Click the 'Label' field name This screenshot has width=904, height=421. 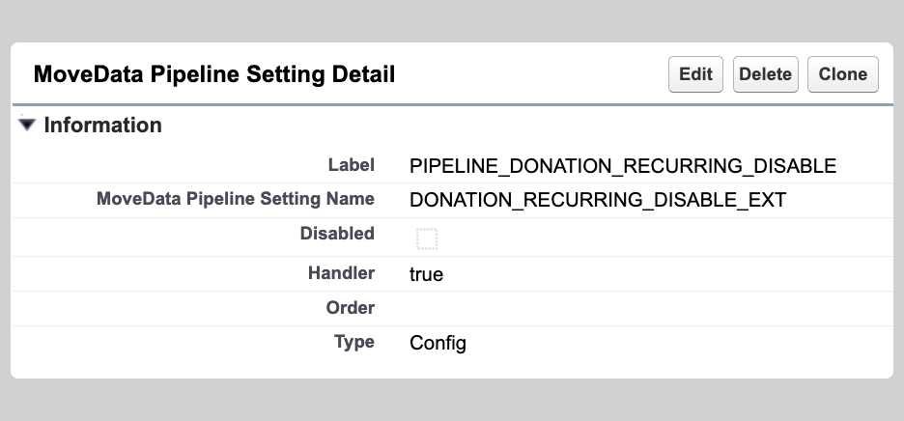click(351, 165)
